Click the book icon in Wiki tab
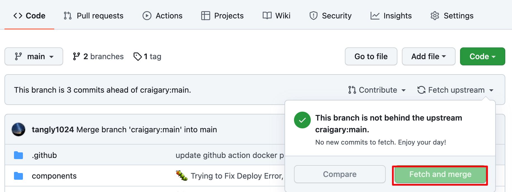Screen dimensions: 512x192 pyautogui.click(x=267, y=15)
